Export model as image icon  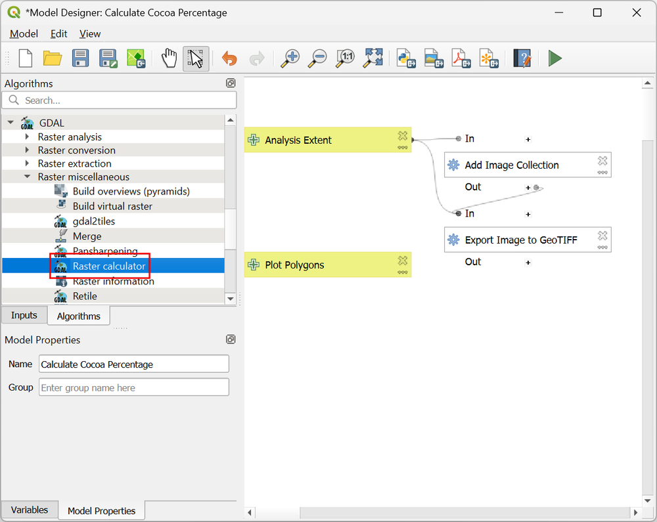pos(434,58)
